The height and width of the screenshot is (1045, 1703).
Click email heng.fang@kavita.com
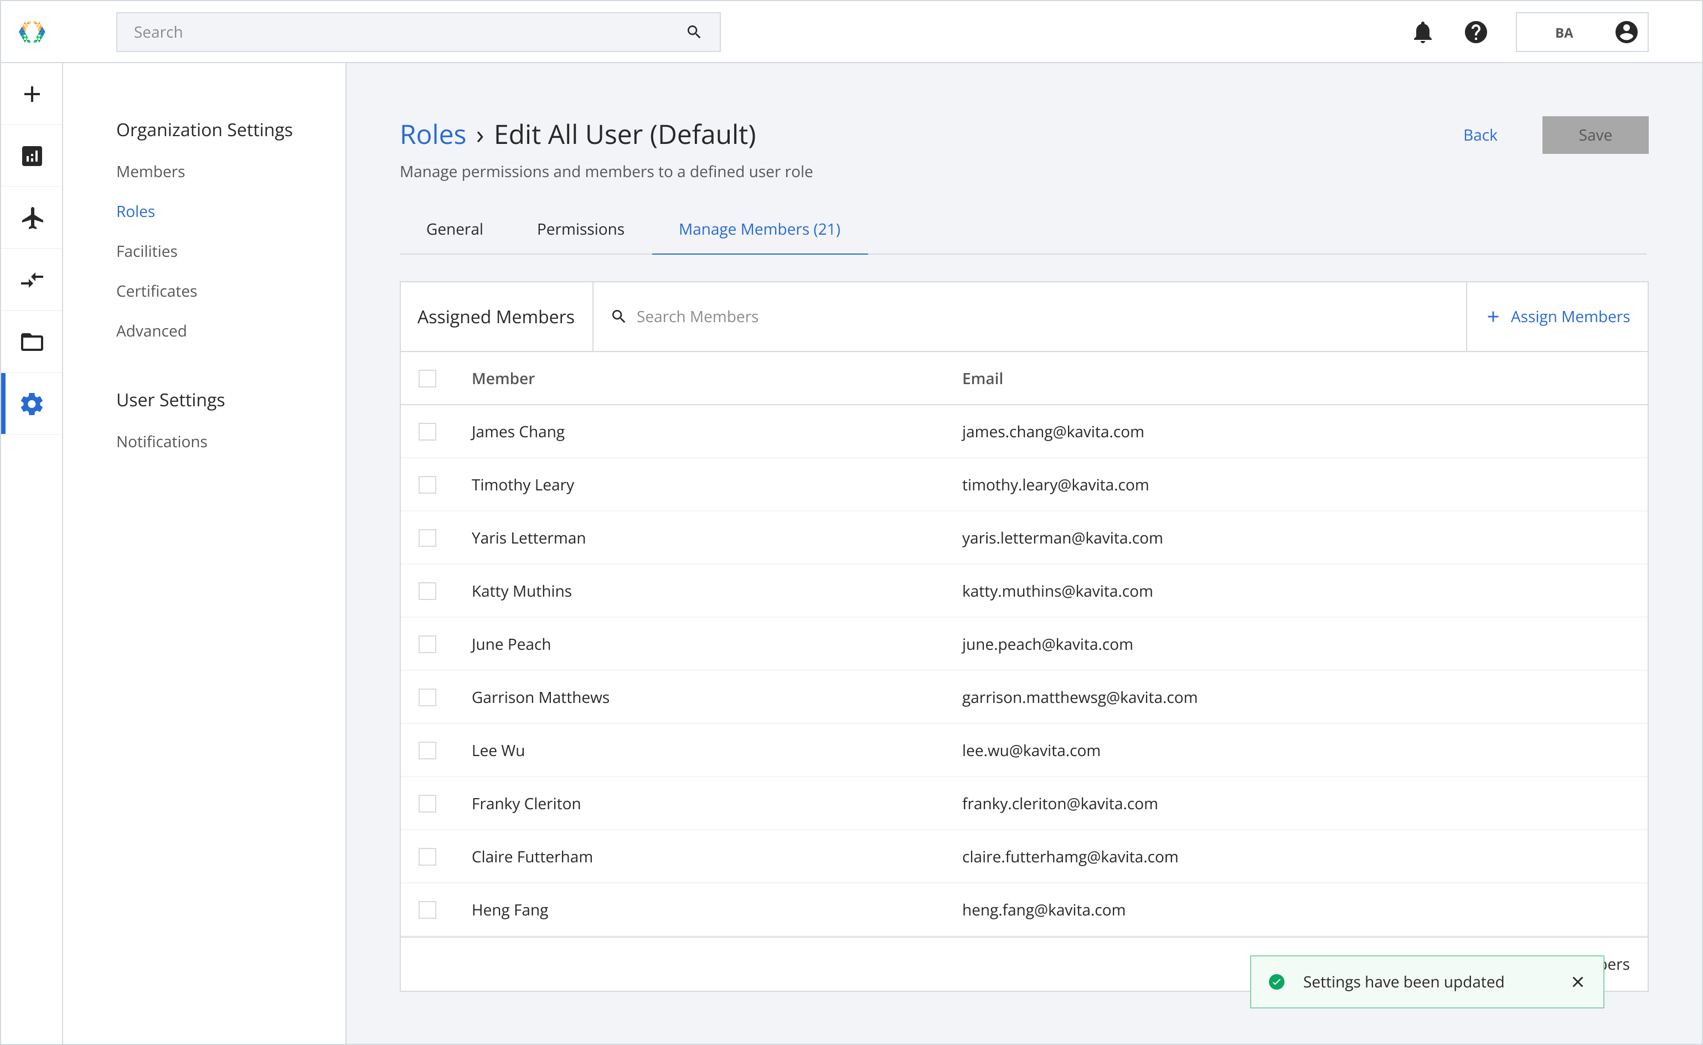(1044, 911)
